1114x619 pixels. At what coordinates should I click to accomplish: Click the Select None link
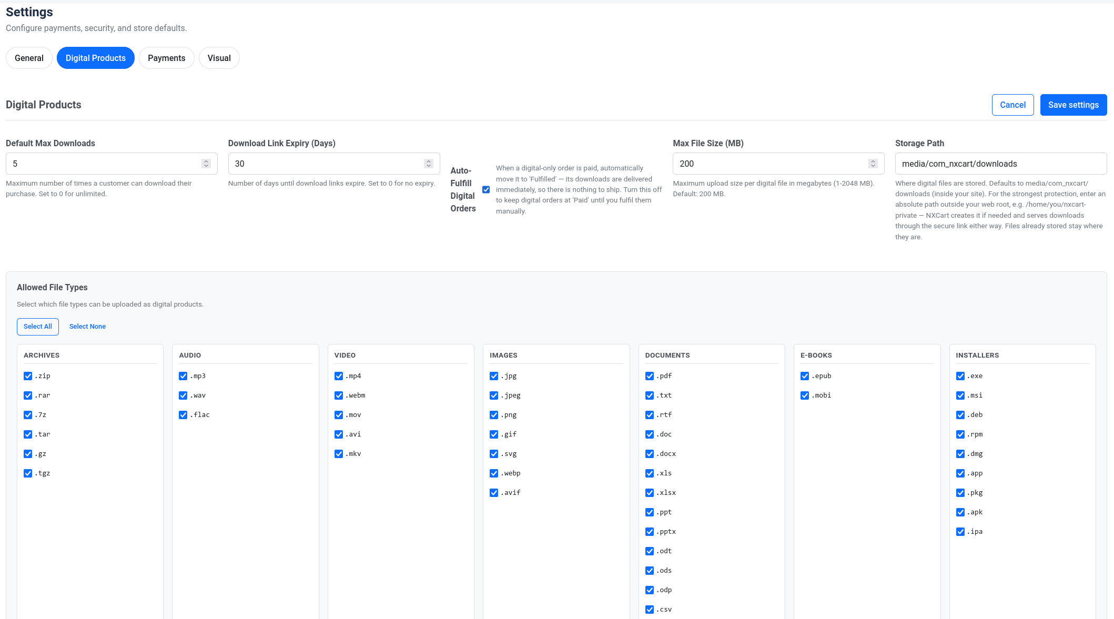click(x=87, y=327)
